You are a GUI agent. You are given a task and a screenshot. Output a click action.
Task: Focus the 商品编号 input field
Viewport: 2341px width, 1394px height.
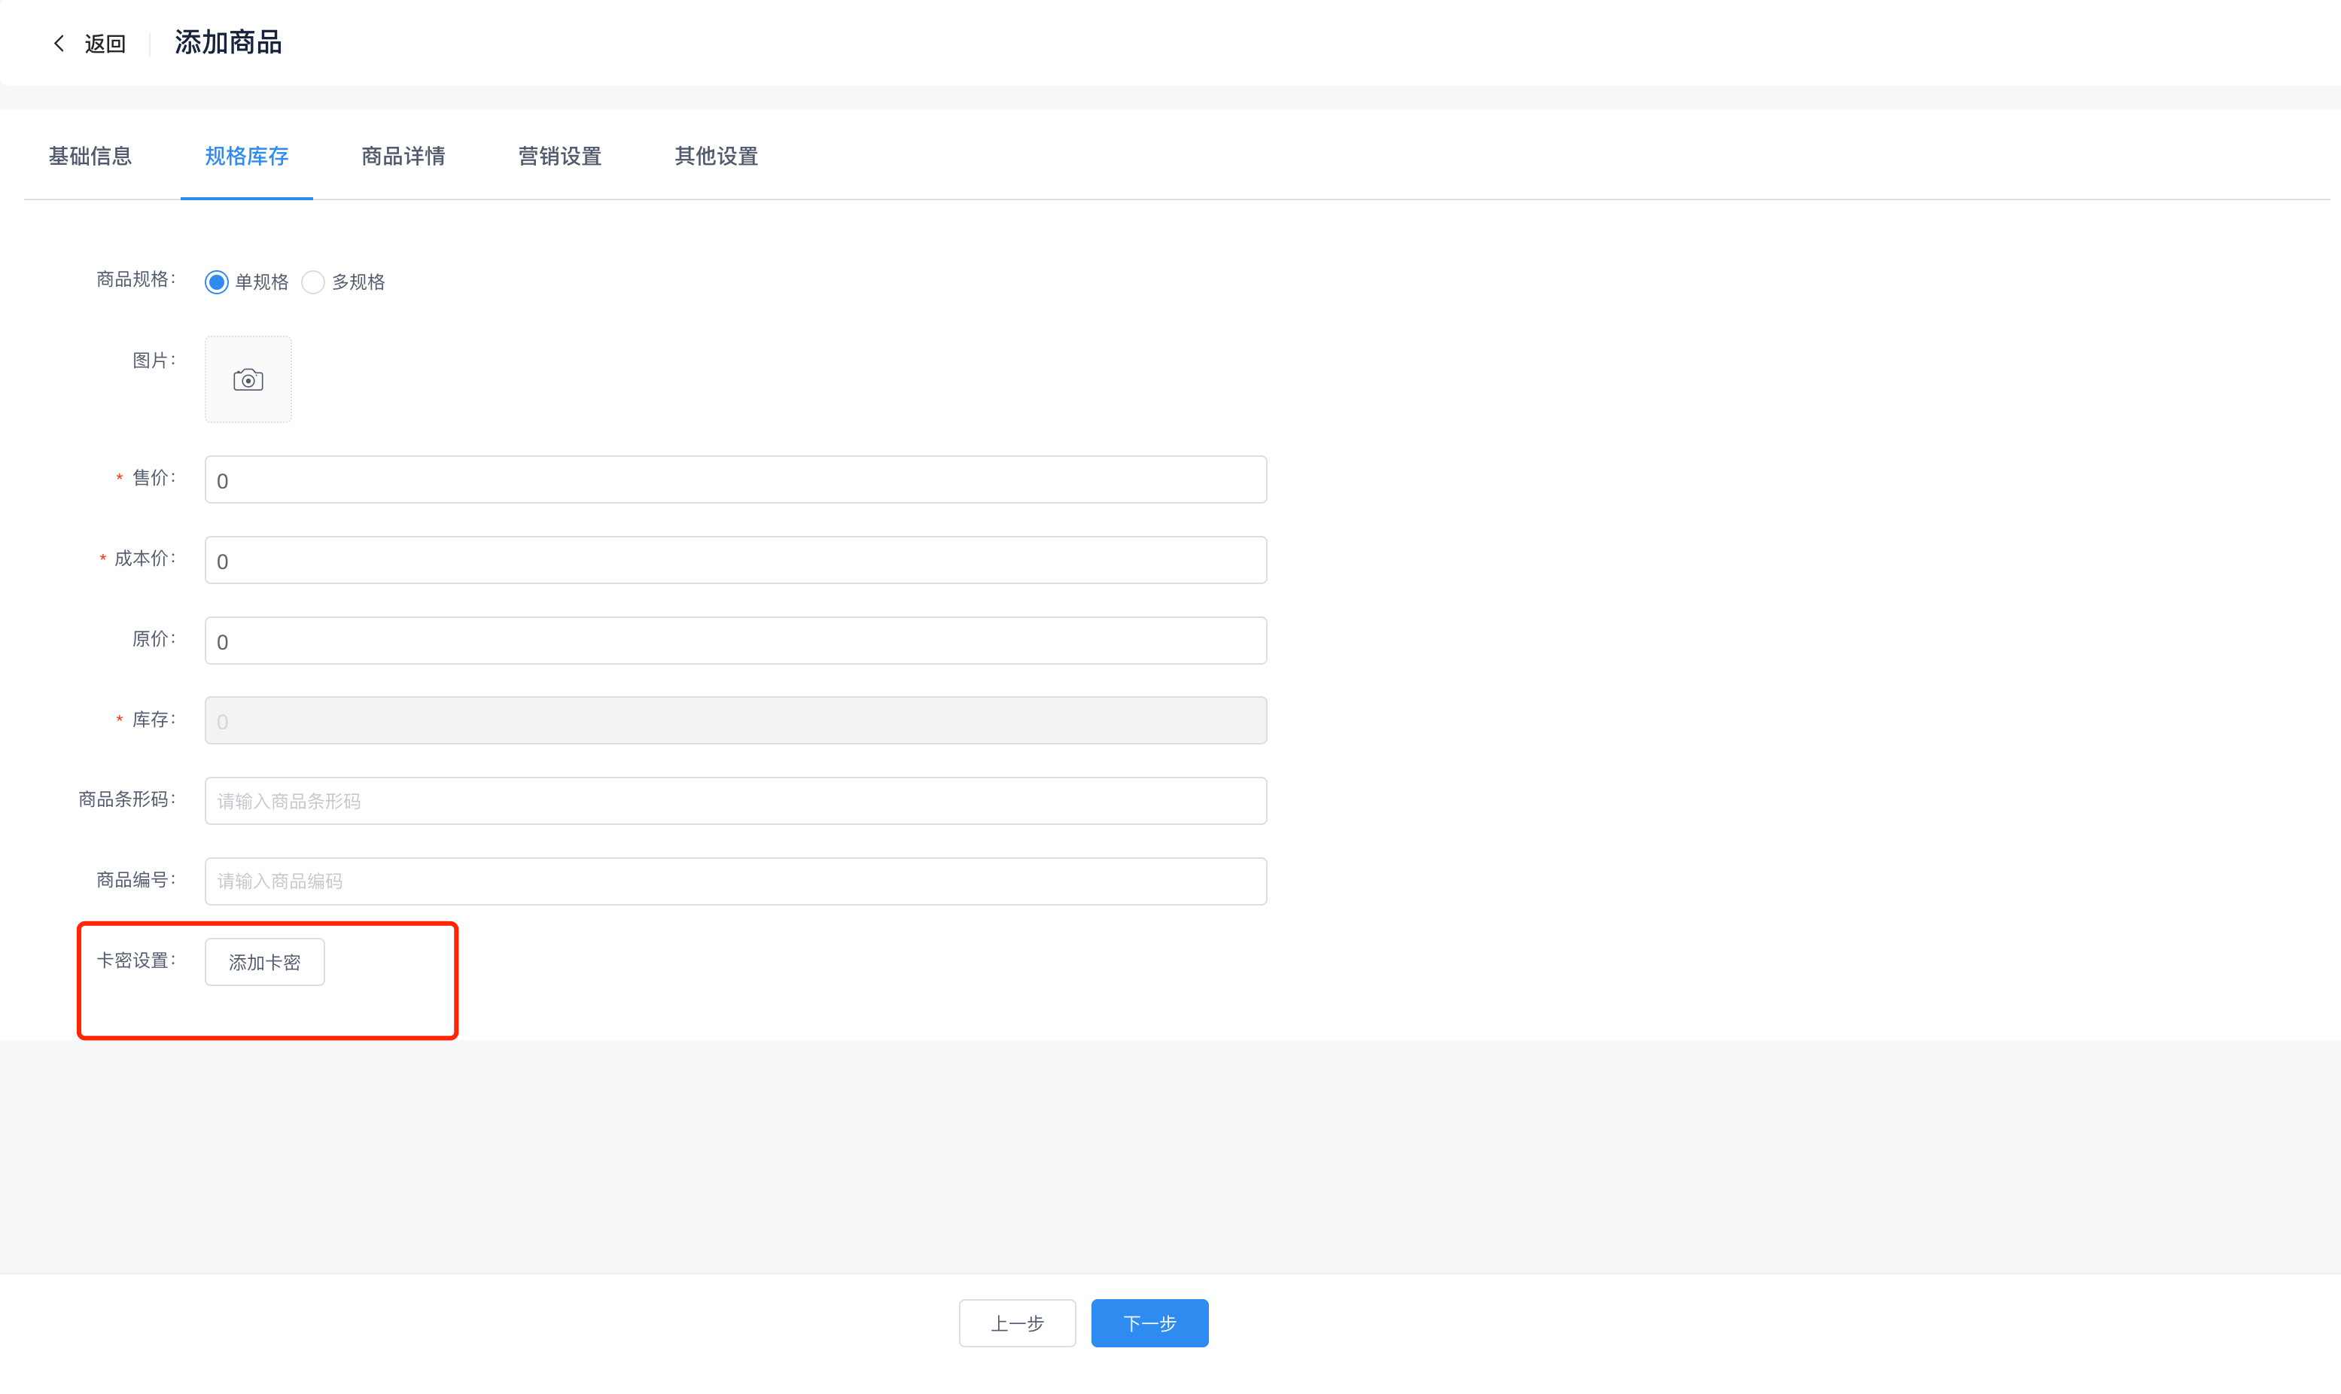pyautogui.click(x=735, y=881)
